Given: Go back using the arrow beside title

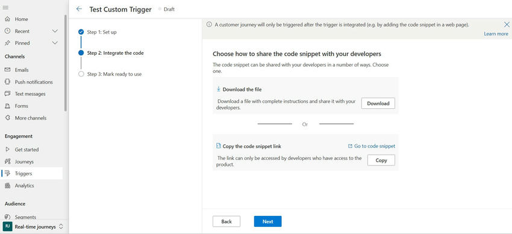Looking at the screenshot, I should click(x=79, y=9).
